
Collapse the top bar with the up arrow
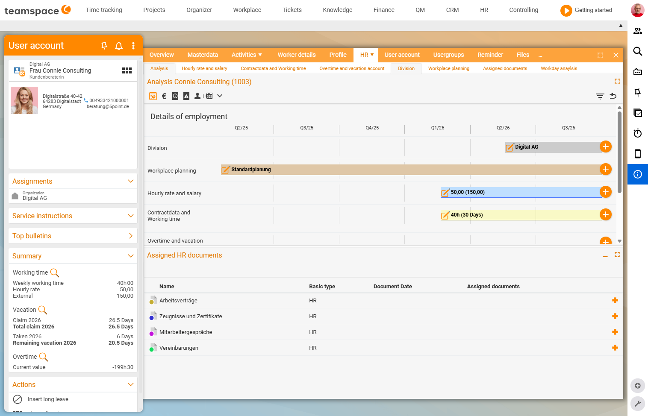click(x=621, y=26)
